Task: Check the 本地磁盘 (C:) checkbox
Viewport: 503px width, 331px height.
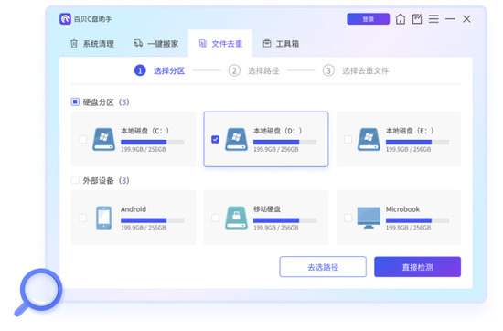Action: (x=82, y=139)
